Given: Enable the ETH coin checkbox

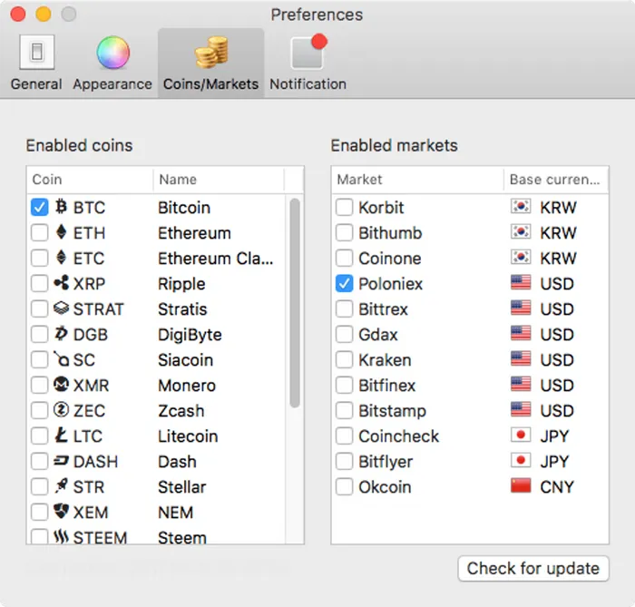Looking at the screenshot, I should click(40, 233).
